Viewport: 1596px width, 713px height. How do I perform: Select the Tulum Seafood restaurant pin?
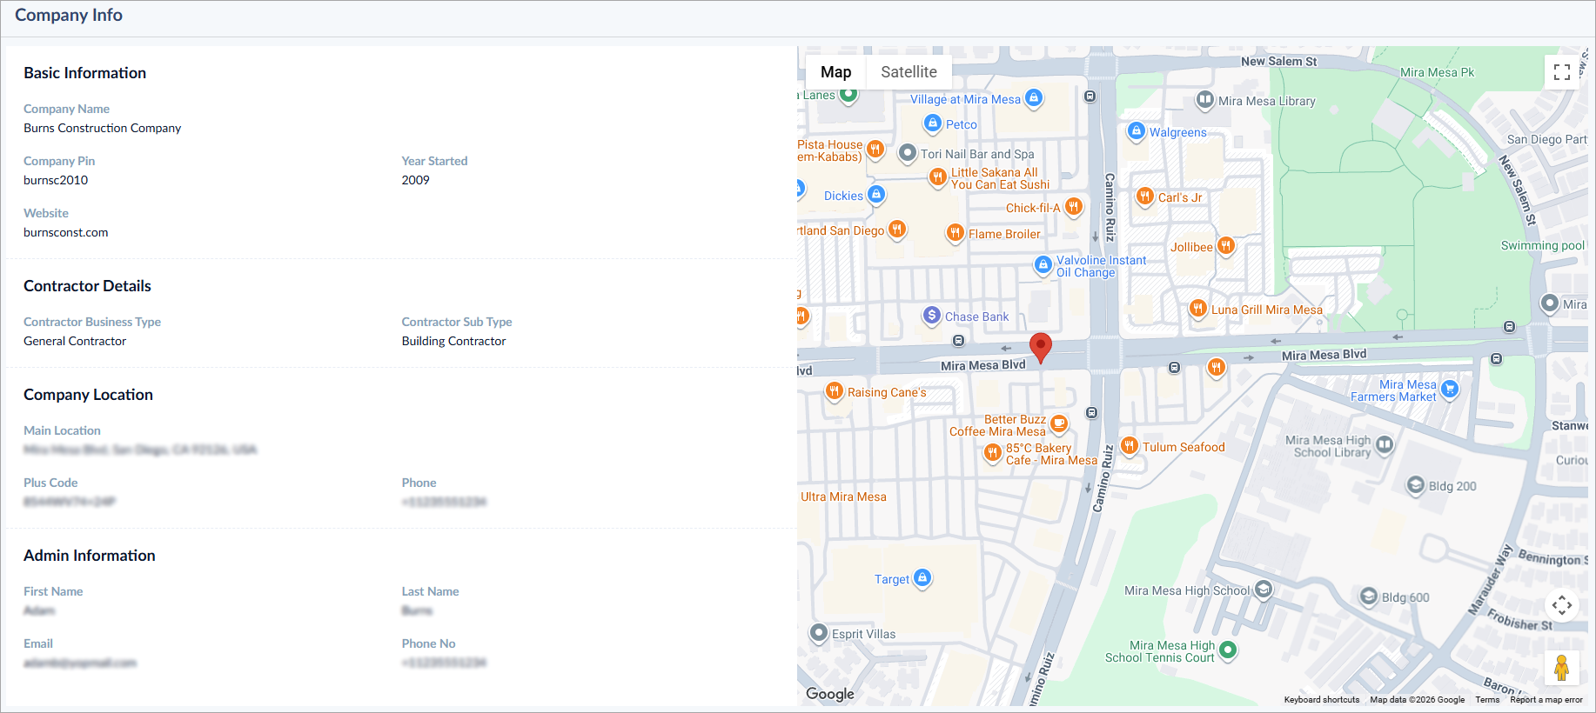click(1130, 446)
